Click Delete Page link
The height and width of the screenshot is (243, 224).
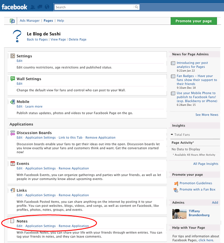tap(77, 39)
